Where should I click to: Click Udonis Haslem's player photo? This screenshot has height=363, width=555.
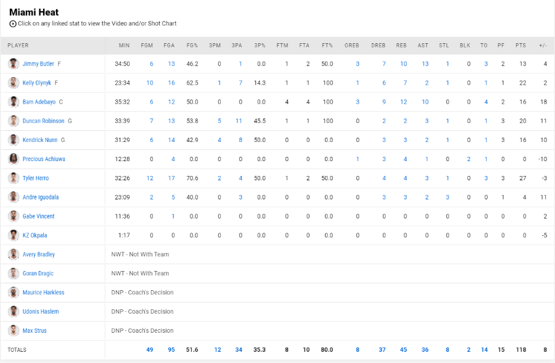(14, 312)
